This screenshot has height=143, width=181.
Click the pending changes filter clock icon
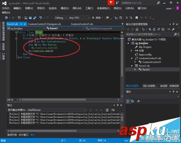click(143, 29)
